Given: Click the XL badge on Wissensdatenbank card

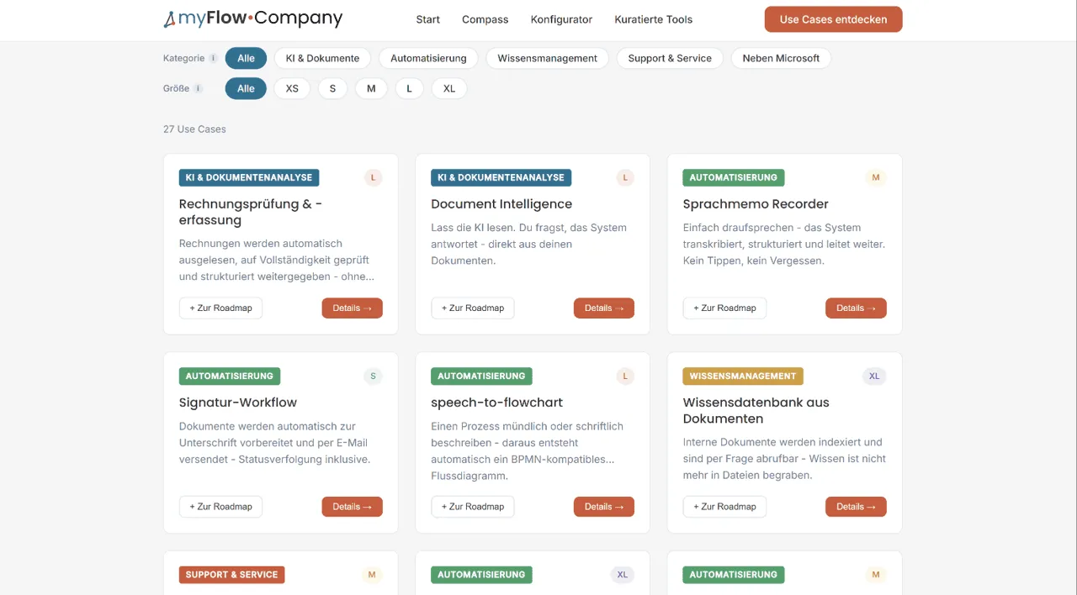Looking at the screenshot, I should pos(874,376).
